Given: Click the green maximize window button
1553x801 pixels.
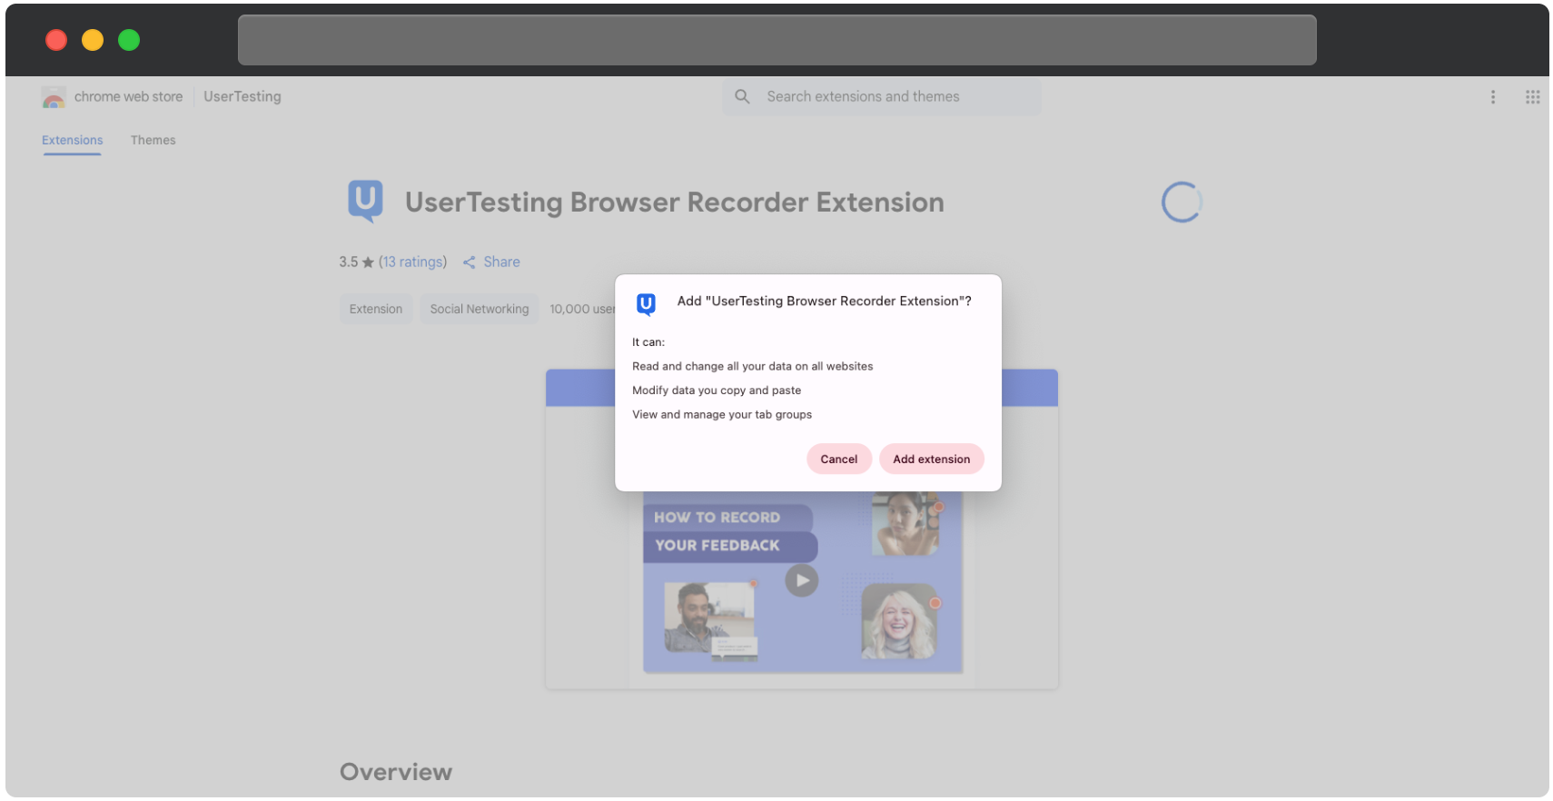Looking at the screenshot, I should pyautogui.click(x=129, y=40).
